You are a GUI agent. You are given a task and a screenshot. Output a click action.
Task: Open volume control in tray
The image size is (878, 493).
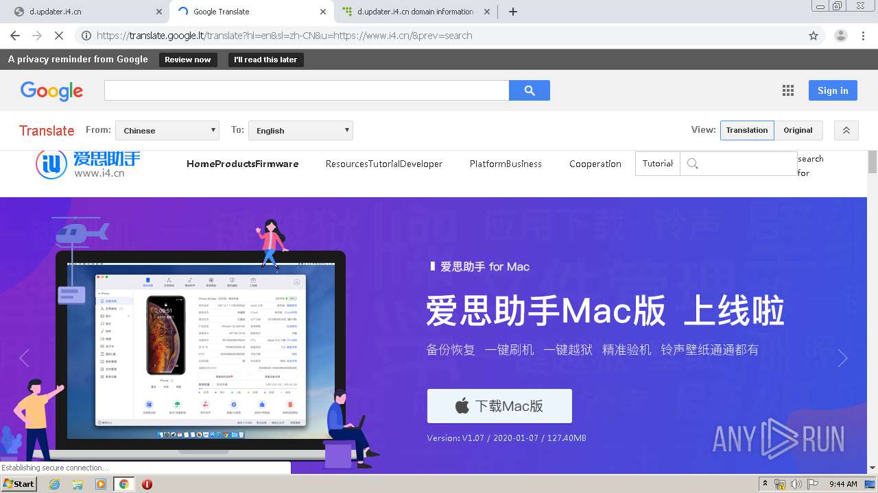tap(796, 484)
